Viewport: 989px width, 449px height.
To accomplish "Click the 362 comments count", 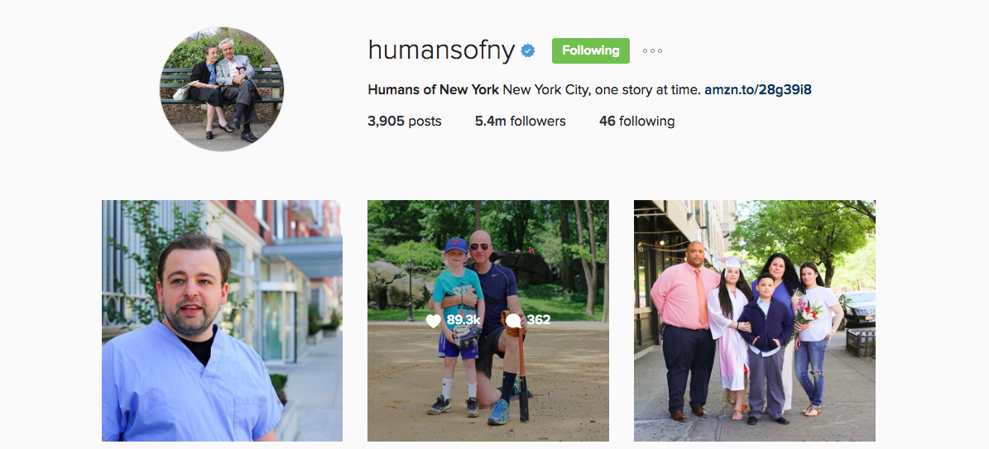I will pyautogui.click(x=539, y=320).
